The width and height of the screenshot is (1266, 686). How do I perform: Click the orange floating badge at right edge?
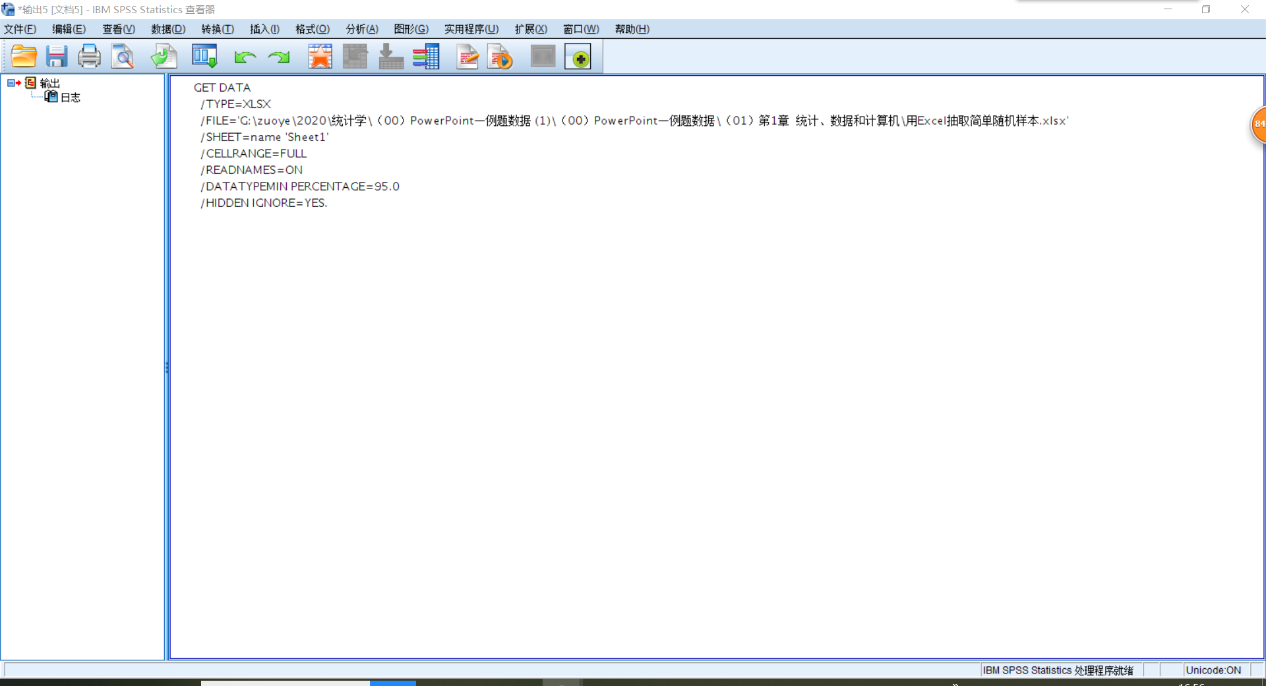[1259, 124]
